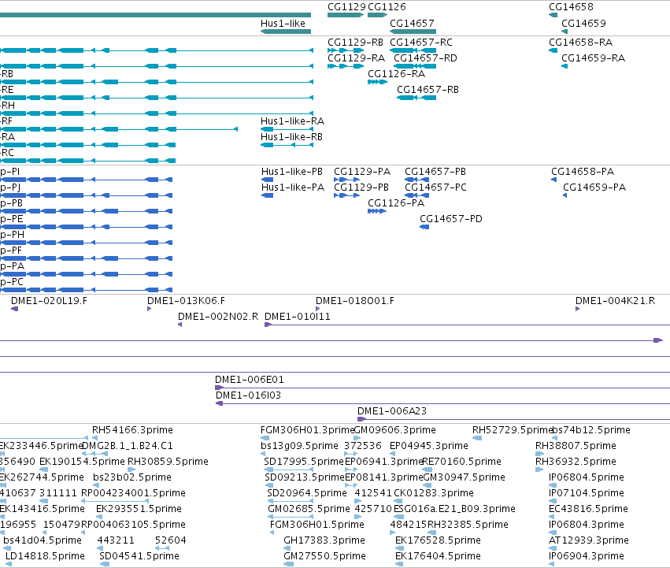This screenshot has height=568, width=670.
Task: Select transcript CG1129-RB
Action: click(x=356, y=43)
